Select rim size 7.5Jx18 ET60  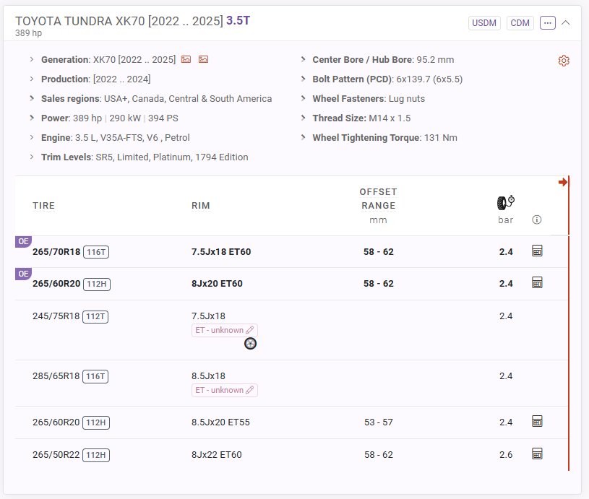coord(221,251)
